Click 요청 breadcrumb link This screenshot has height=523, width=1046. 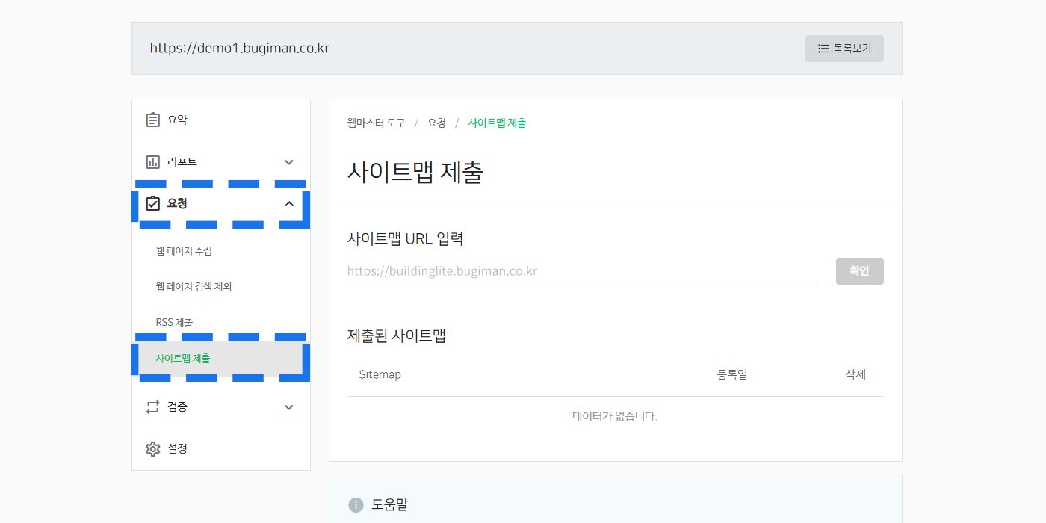click(x=436, y=123)
